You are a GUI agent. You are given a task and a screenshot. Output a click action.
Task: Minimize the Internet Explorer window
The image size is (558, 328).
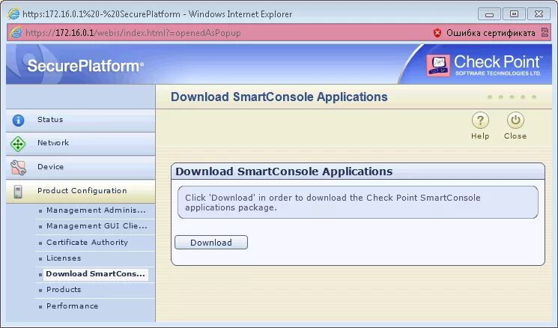point(489,14)
